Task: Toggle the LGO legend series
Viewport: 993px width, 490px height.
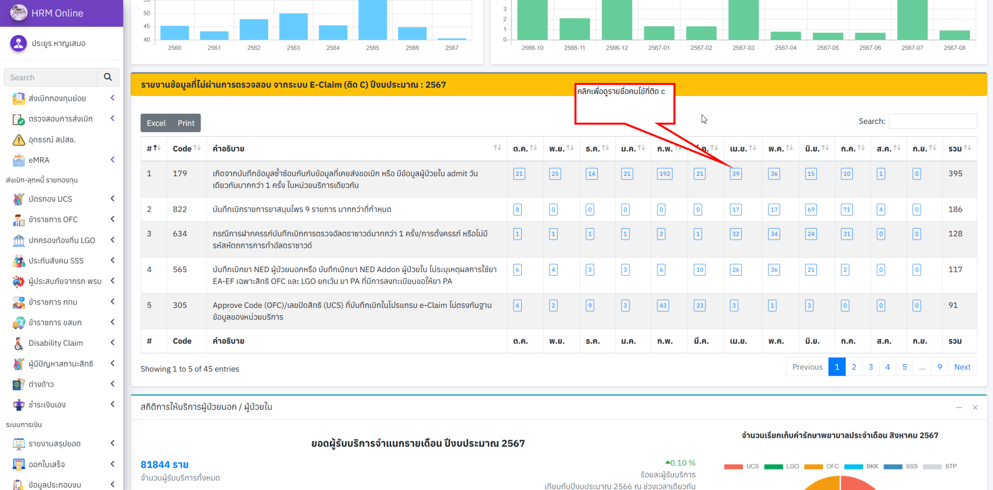Action: point(781,466)
